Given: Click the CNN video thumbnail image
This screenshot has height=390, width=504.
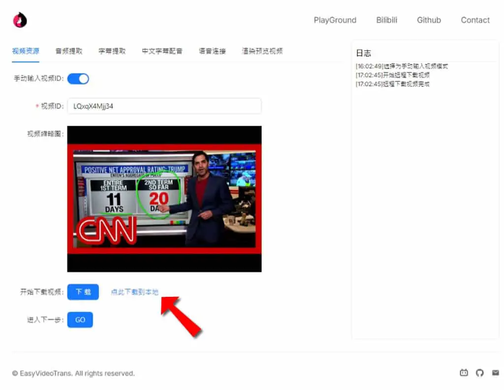Looking at the screenshot, I should pyautogui.click(x=164, y=199).
